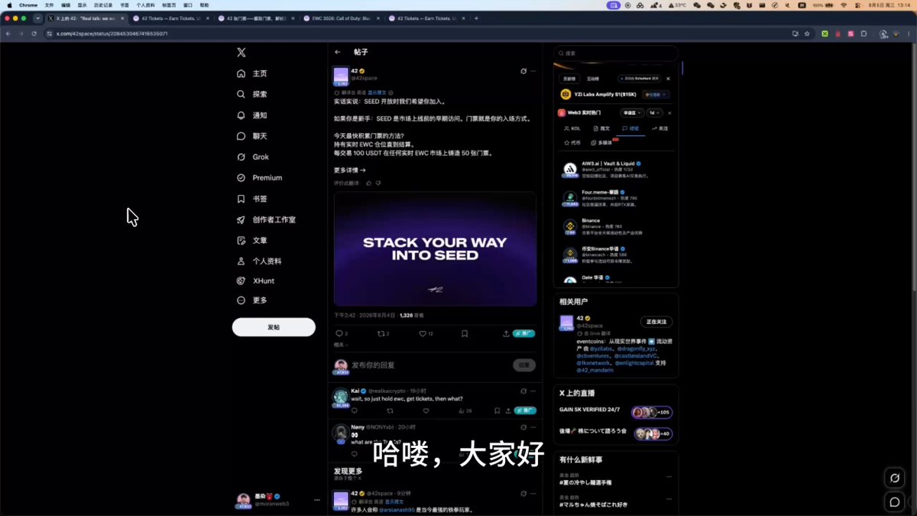Open the 更多详情 link
The height and width of the screenshot is (516, 917).
point(349,170)
